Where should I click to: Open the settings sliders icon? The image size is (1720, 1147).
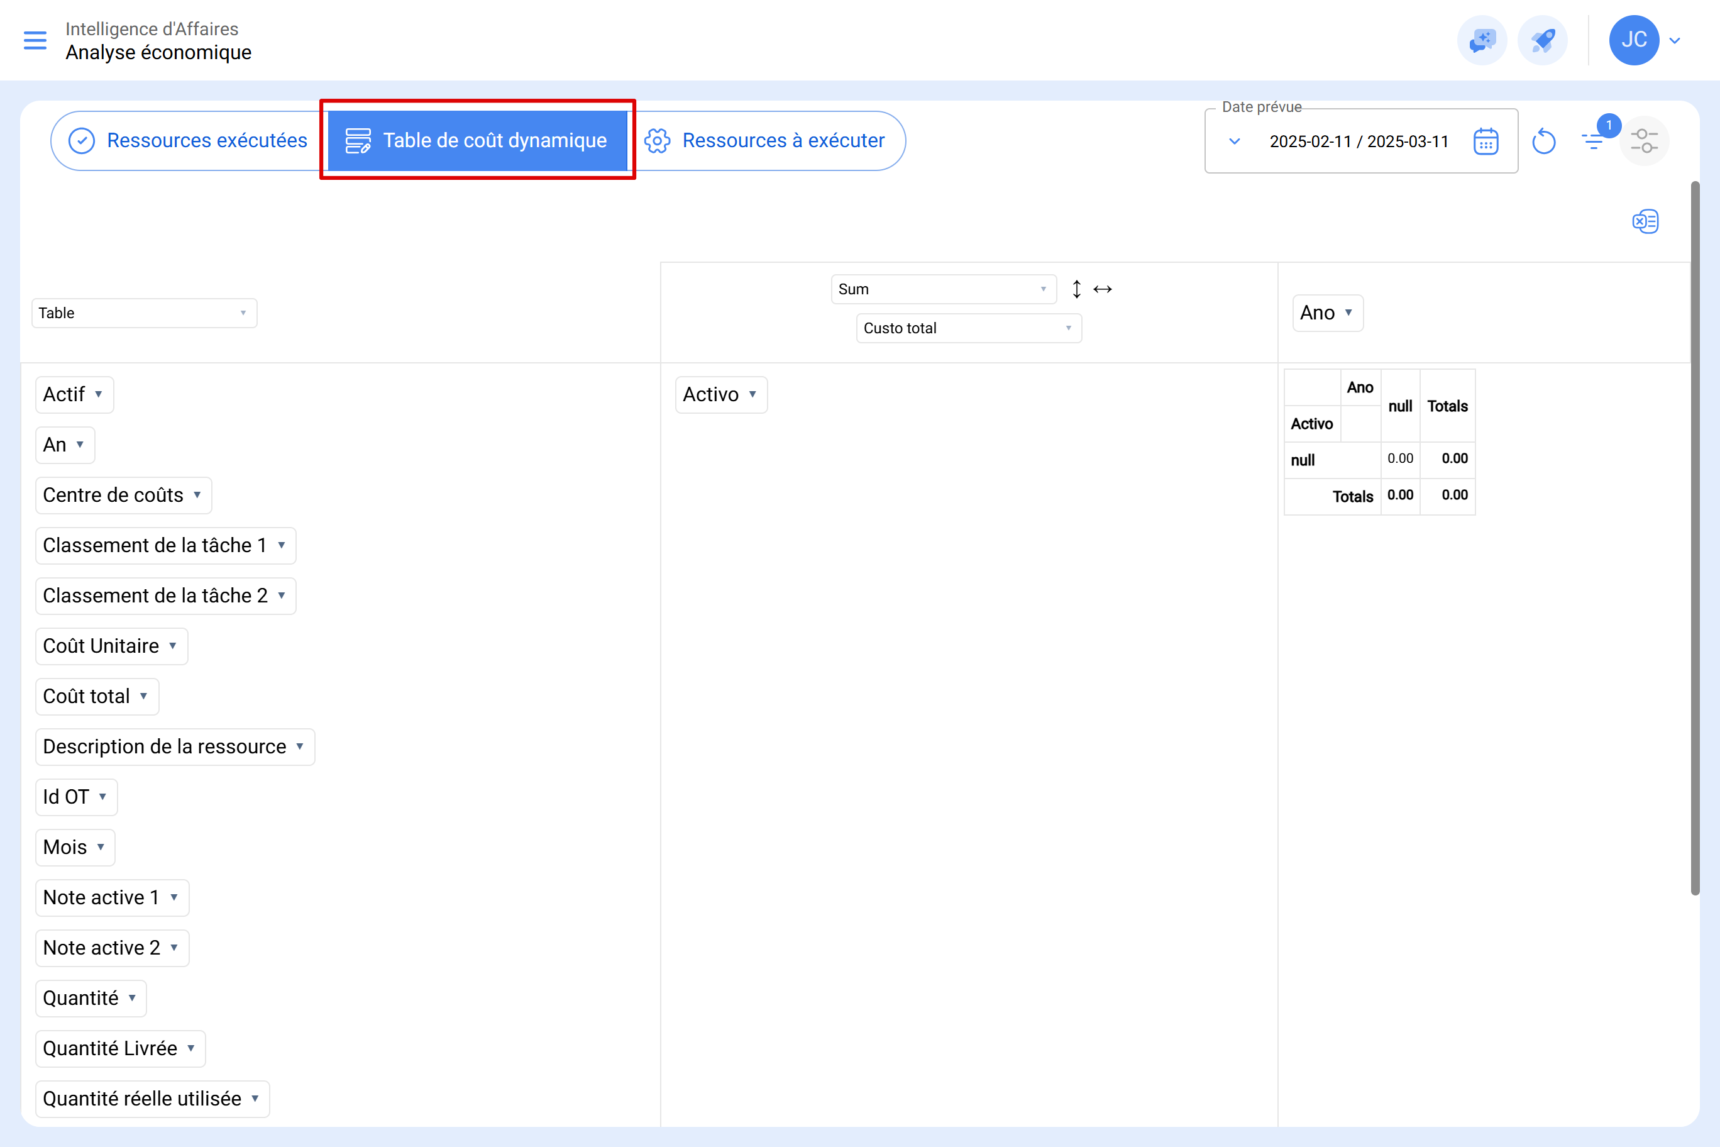click(1644, 140)
